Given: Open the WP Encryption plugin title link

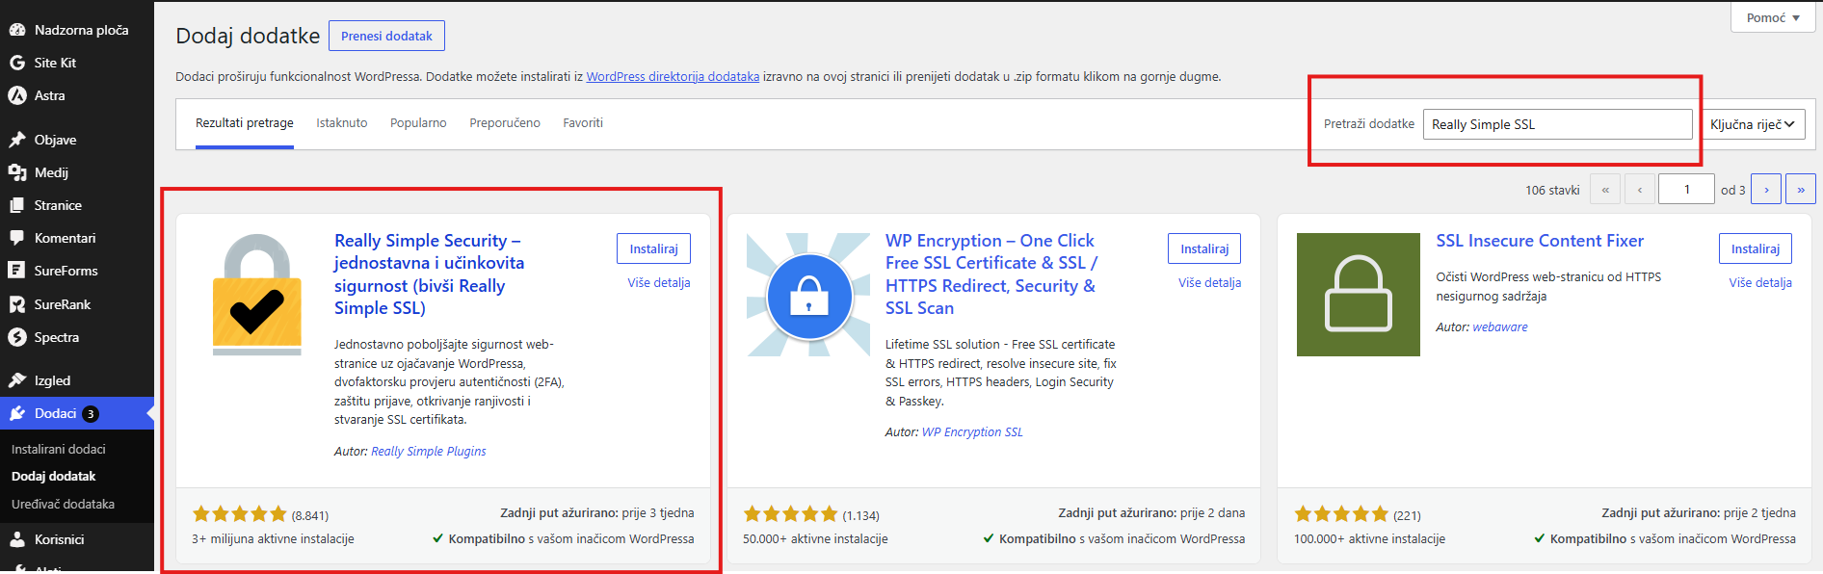Looking at the screenshot, I should (x=991, y=274).
